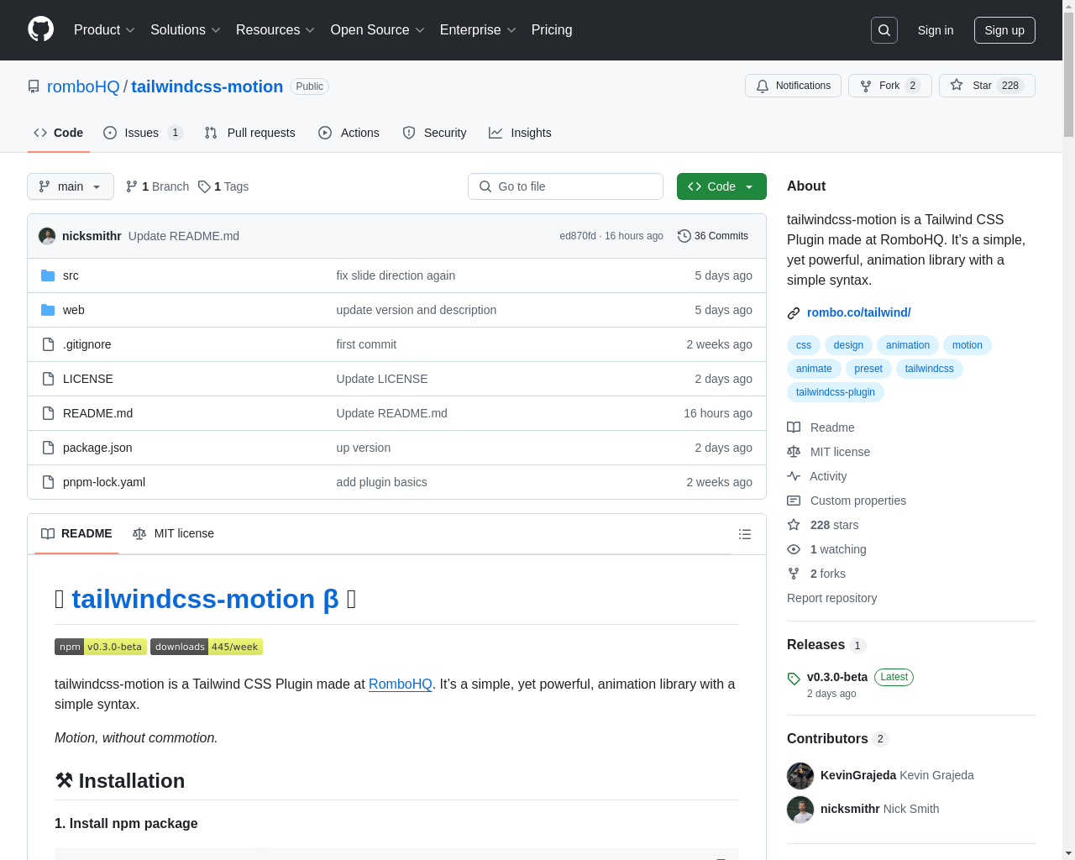
Task: Click the css topic tag
Action: tap(804, 345)
